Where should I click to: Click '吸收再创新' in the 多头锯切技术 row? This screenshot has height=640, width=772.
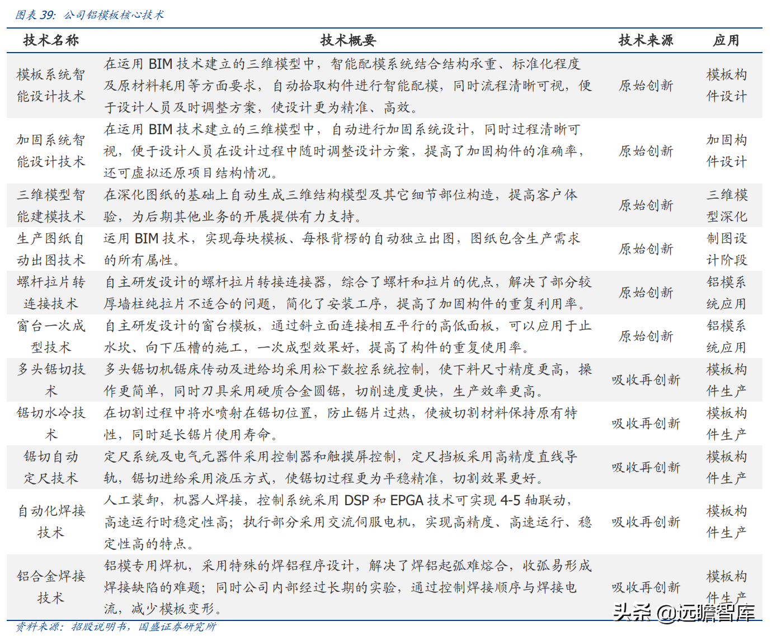tap(646, 380)
